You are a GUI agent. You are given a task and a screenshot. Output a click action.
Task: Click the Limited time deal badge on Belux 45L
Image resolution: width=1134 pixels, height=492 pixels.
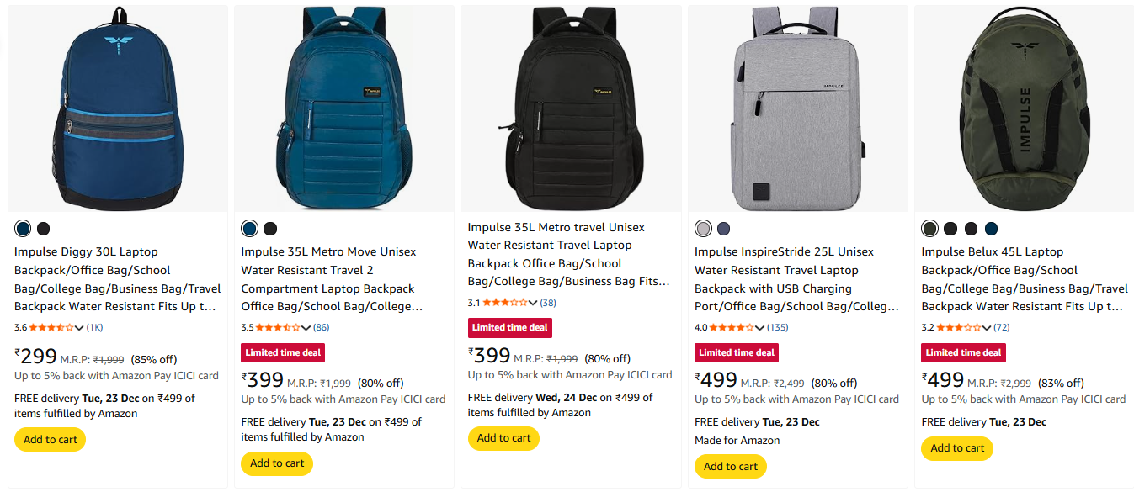pyautogui.click(x=963, y=352)
